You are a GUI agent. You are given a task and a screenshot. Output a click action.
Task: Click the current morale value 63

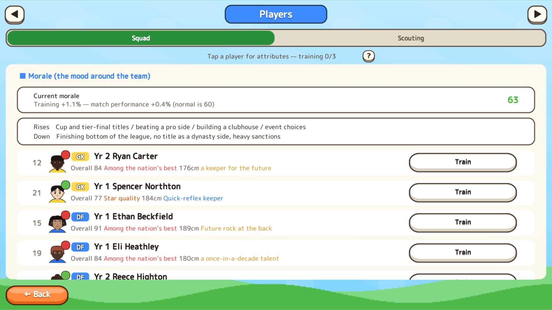(x=513, y=100)
